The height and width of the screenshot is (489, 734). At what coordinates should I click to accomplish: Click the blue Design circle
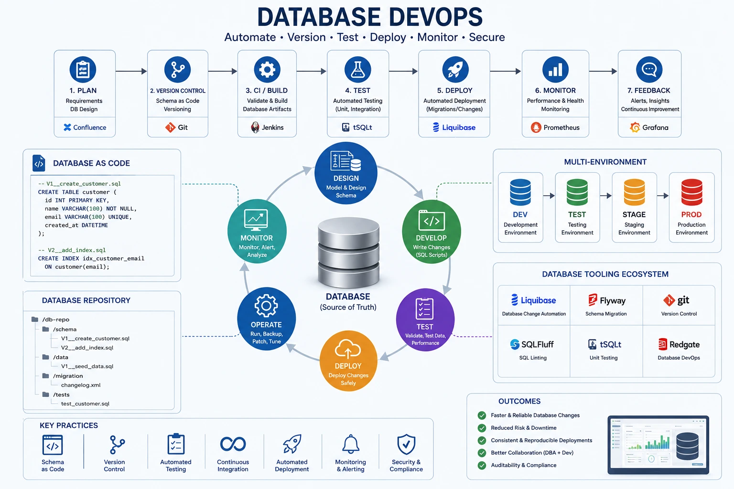click(x=346, y=173)
